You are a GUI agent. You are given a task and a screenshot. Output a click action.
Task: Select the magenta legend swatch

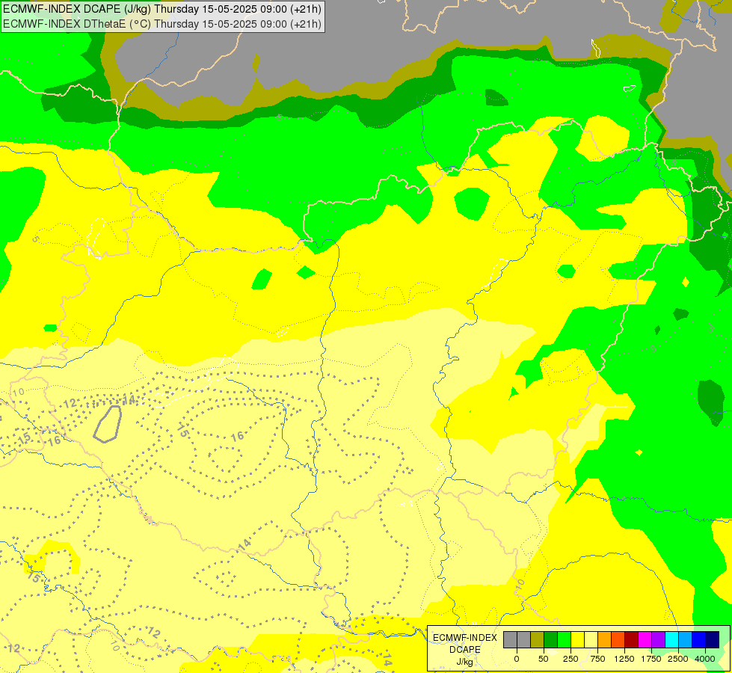[645, 640]
